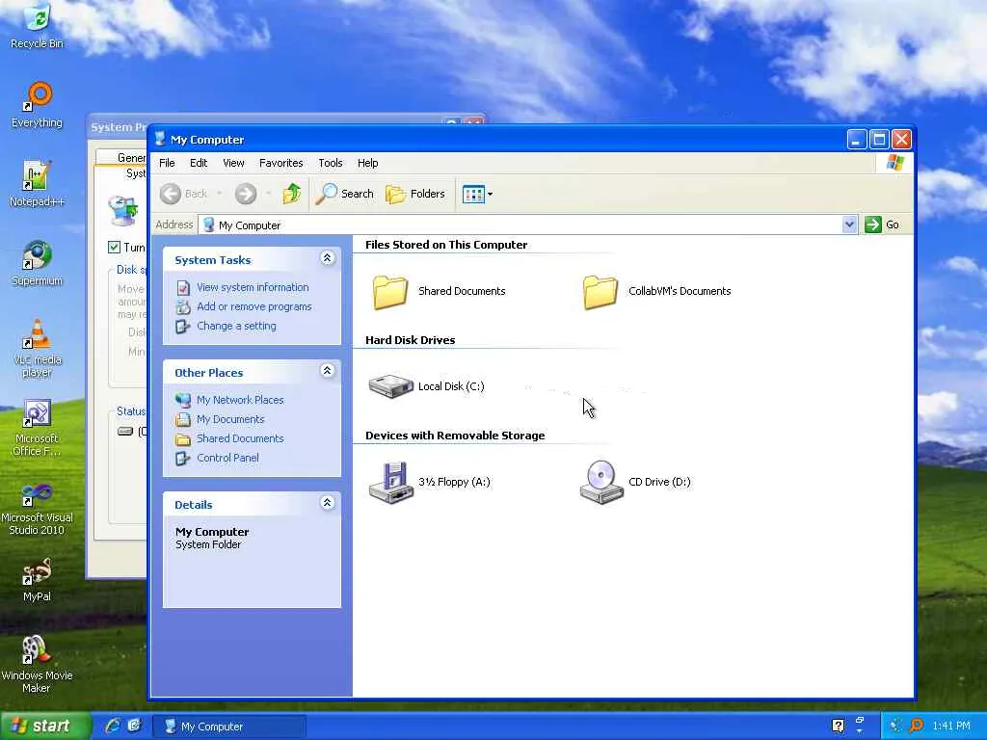The height and width of the screenshot is (740, 987).
Task: Open the address bar dropdown
Action: coord(849,225)
